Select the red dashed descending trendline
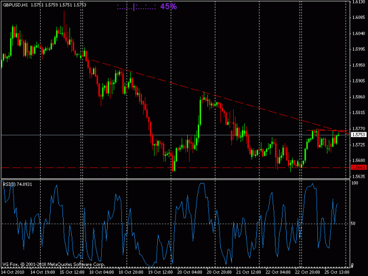Screen dimensions: 368x276 220,97
